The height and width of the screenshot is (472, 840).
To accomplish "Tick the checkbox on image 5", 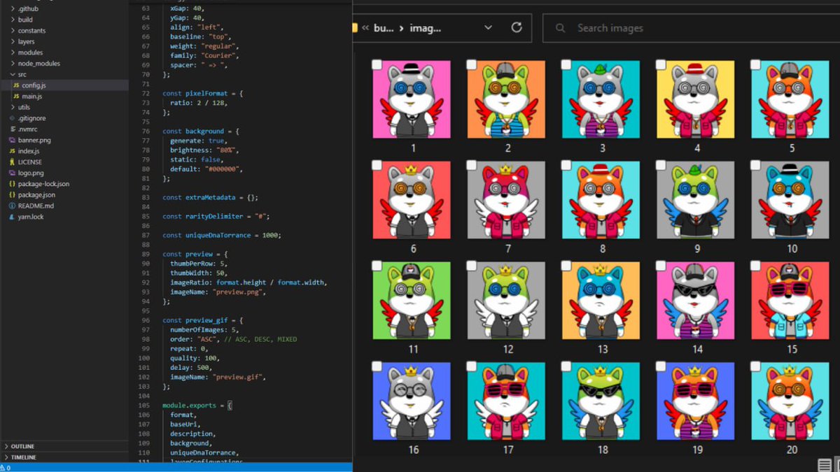I will pyautogui.click(x=755, y=64).
